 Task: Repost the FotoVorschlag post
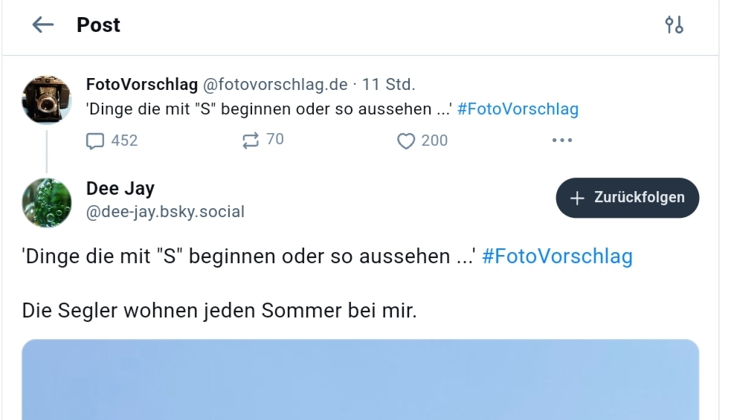251,140
